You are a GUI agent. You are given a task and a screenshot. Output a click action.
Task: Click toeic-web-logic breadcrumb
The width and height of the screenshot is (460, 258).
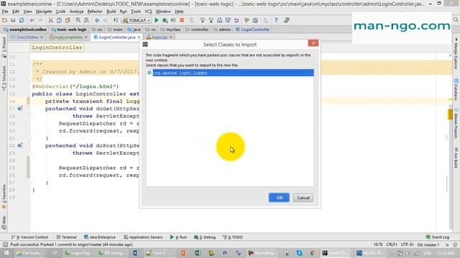(x=69, y=29)
